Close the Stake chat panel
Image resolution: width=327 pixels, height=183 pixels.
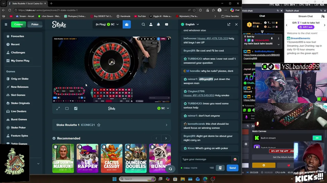point(236,24)
